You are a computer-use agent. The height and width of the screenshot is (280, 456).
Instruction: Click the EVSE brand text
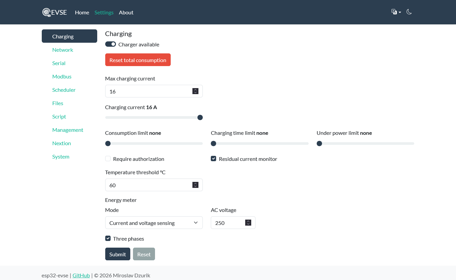pos(59,12)
